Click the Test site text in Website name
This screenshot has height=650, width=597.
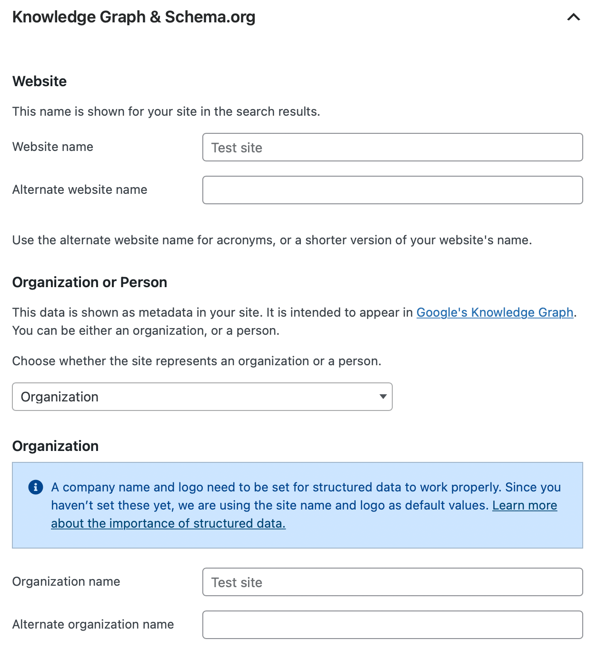click(237, 148)
